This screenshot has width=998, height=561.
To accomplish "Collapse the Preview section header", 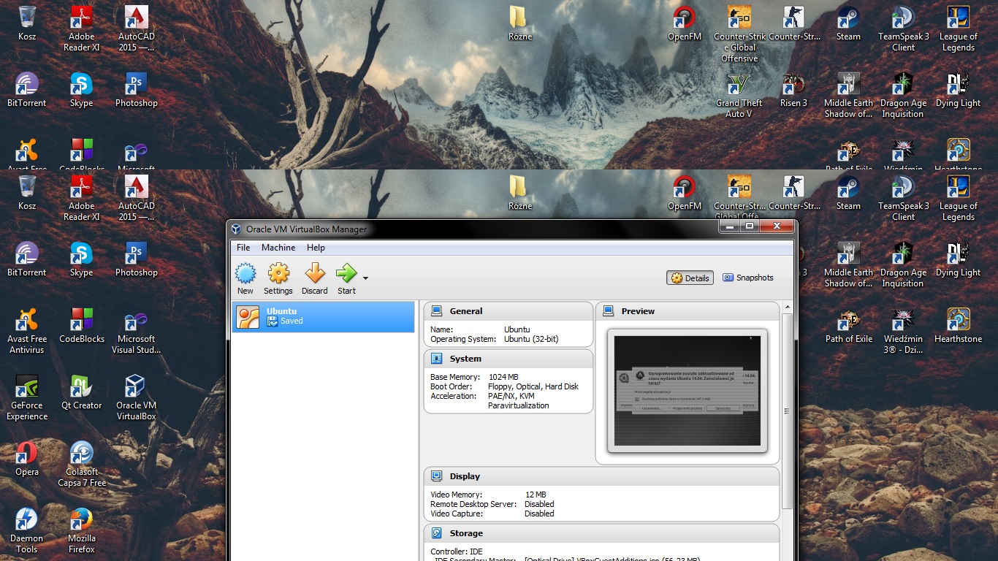I will (x=687, y=311).
